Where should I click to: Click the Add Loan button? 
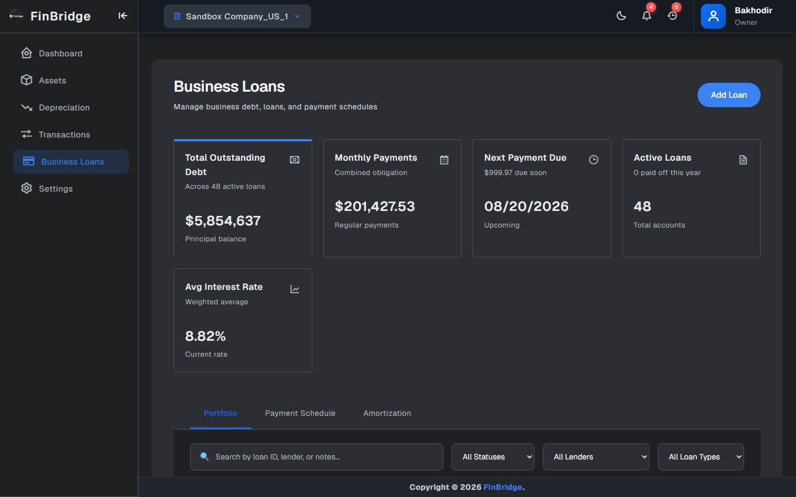[x=729, y=95]
